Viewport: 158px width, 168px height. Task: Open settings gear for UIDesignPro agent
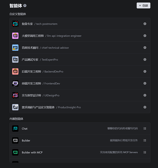[x=145, y=95]
